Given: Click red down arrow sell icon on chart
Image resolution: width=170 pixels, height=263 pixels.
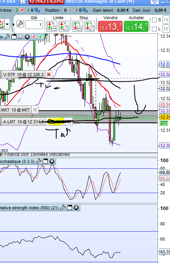Looking at the screenshot, I should coord(34,37).
